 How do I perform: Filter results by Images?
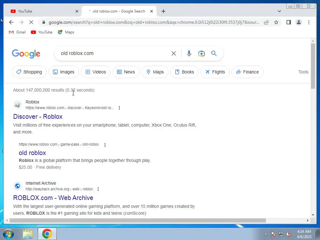[x=64, y=72]
